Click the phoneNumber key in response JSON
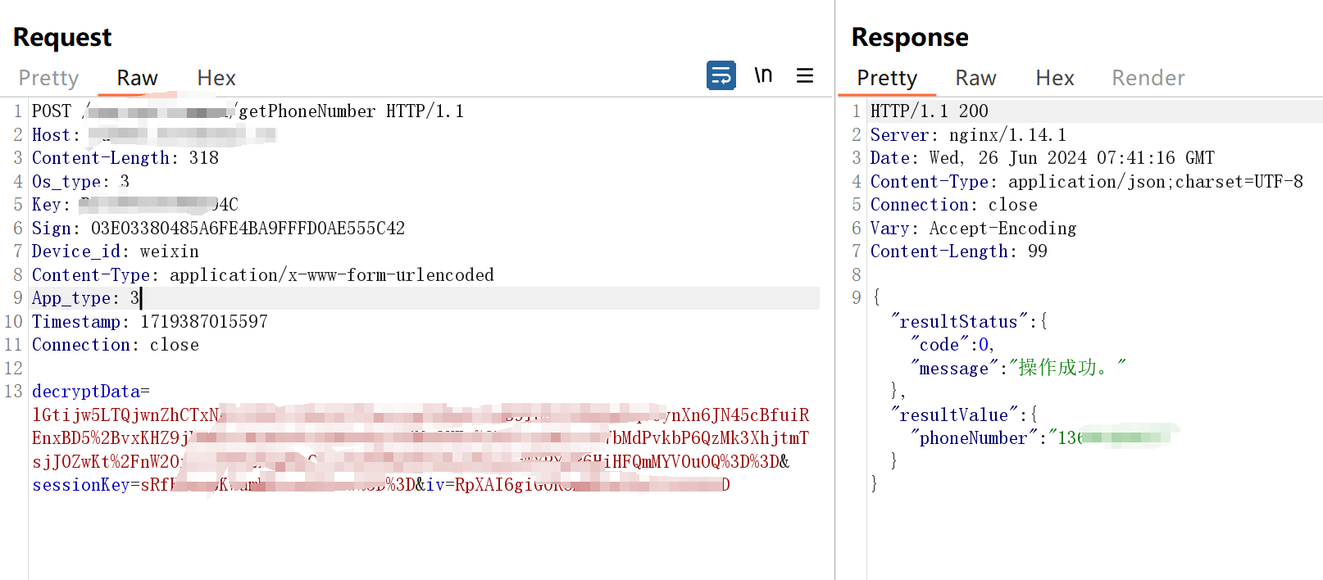Image resolution: width=1323 pixels, height=580 pixels. [x=973, y=438]
